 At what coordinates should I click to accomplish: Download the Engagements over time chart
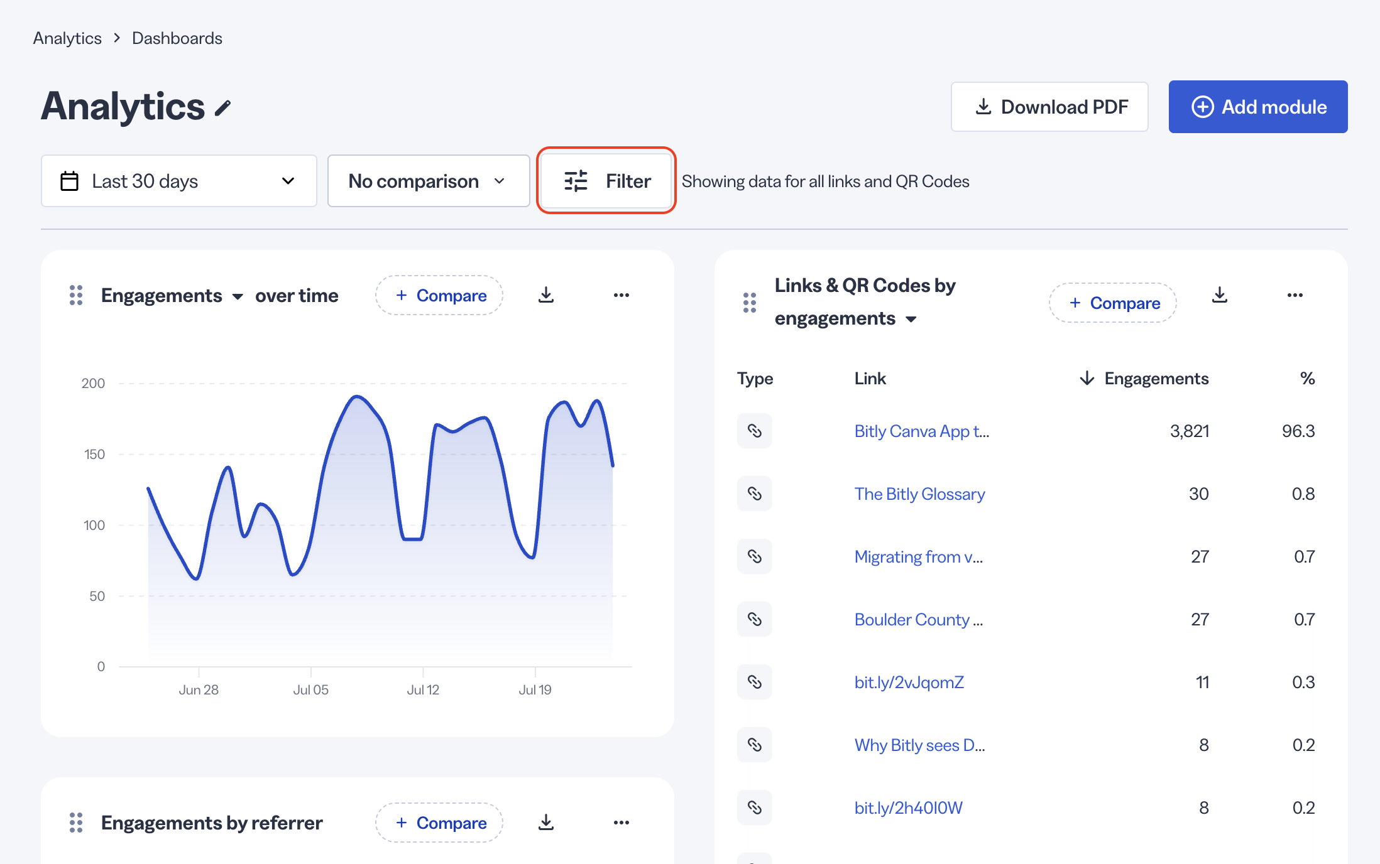click(x=546, y=295)
